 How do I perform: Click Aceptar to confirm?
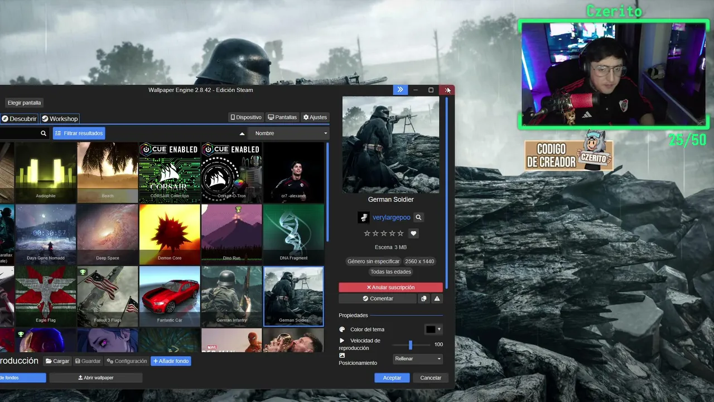[392, 378]
